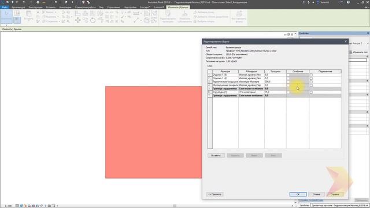Click the Save icon in quick access toolbar
The image size is (370, 208).
[13, 2]
